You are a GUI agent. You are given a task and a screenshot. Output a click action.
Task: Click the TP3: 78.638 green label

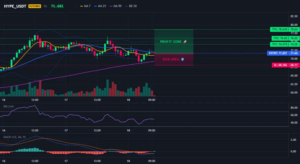click(279, 29)
